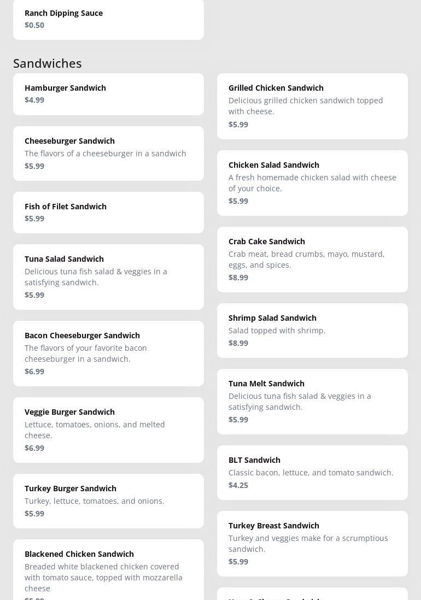Click the Sandwiches section heading
This screenshot has width=421, height=600.
[x=48, y=63]
